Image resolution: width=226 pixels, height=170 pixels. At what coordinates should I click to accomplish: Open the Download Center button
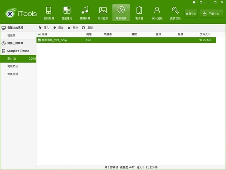[211, 14]
